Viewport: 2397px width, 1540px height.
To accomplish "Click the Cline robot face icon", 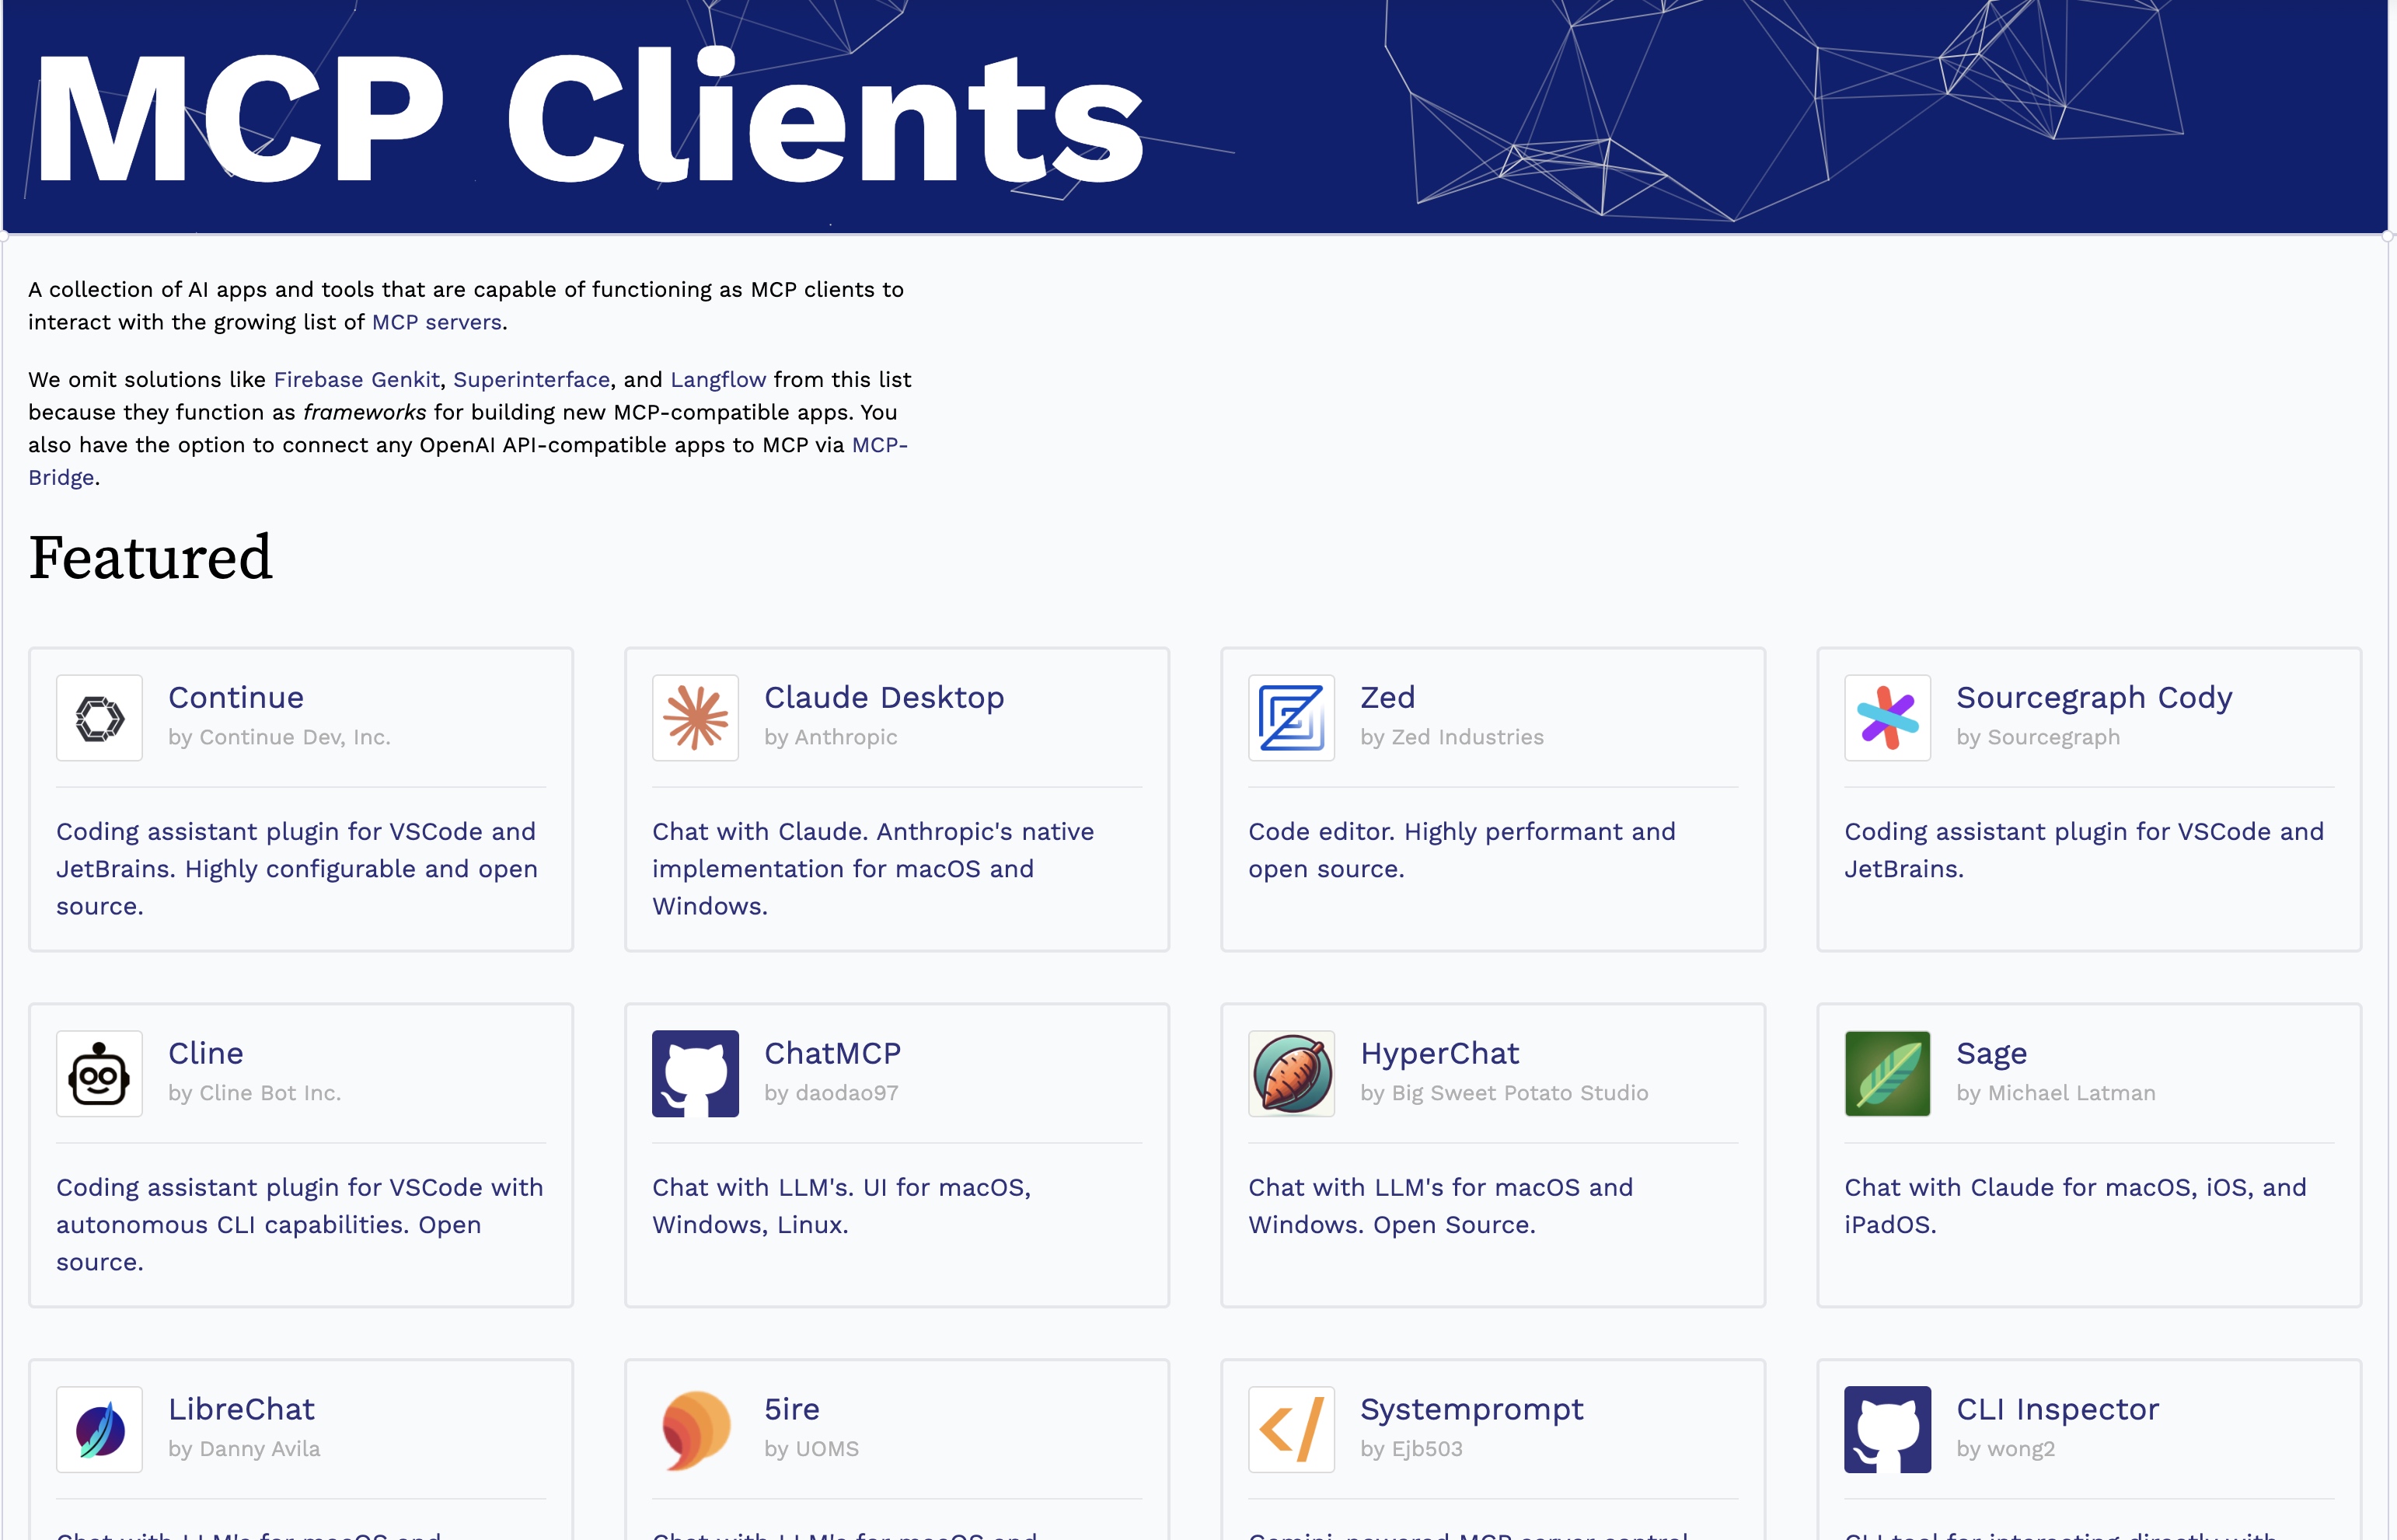I will pyautogui.click(x=99, y=1074).
